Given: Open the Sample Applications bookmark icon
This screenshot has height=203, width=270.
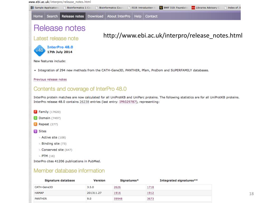Looking at the screenshot, I should (32, 8).
